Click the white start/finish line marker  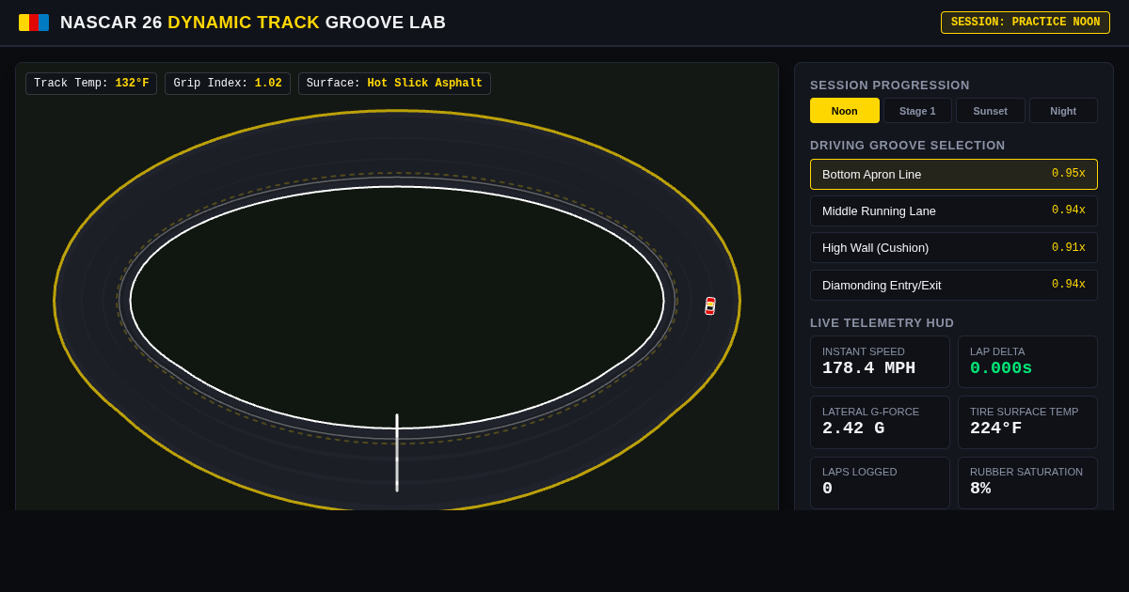[x=397, y=453]
